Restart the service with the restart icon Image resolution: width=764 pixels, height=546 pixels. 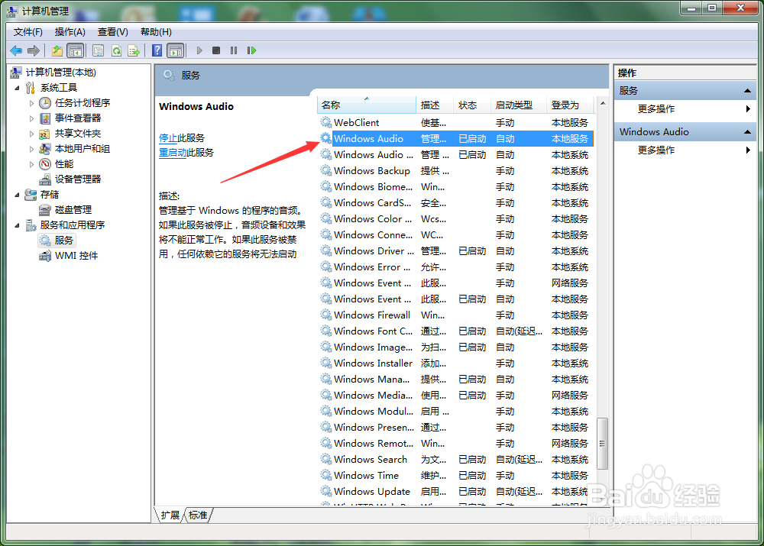coord(251,50)
